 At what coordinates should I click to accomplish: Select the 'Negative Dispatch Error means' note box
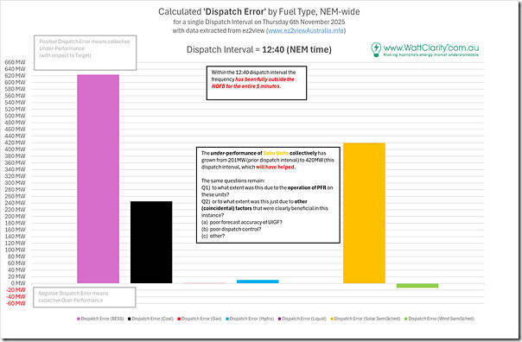(x=85, y=297)
